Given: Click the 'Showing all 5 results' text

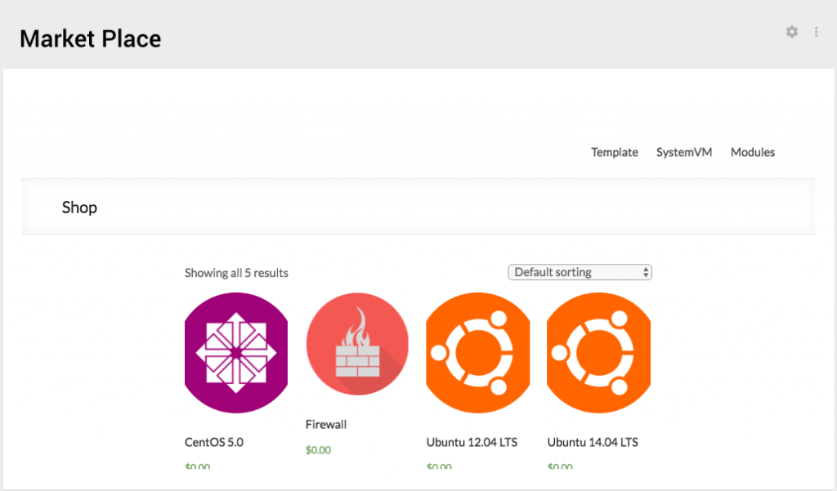Looking at the screenshot, I should point(236,273).
